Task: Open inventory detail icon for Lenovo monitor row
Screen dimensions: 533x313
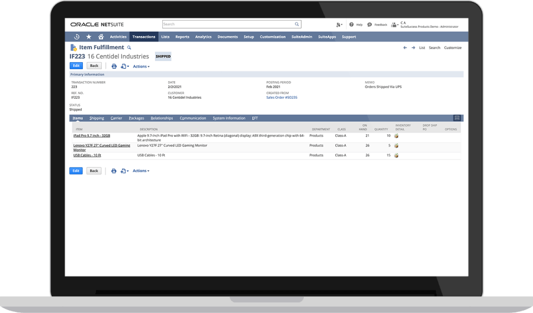Action: coord(396,146)
